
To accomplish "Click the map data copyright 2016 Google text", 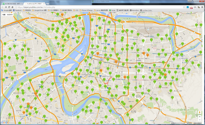I will point(178,123).
